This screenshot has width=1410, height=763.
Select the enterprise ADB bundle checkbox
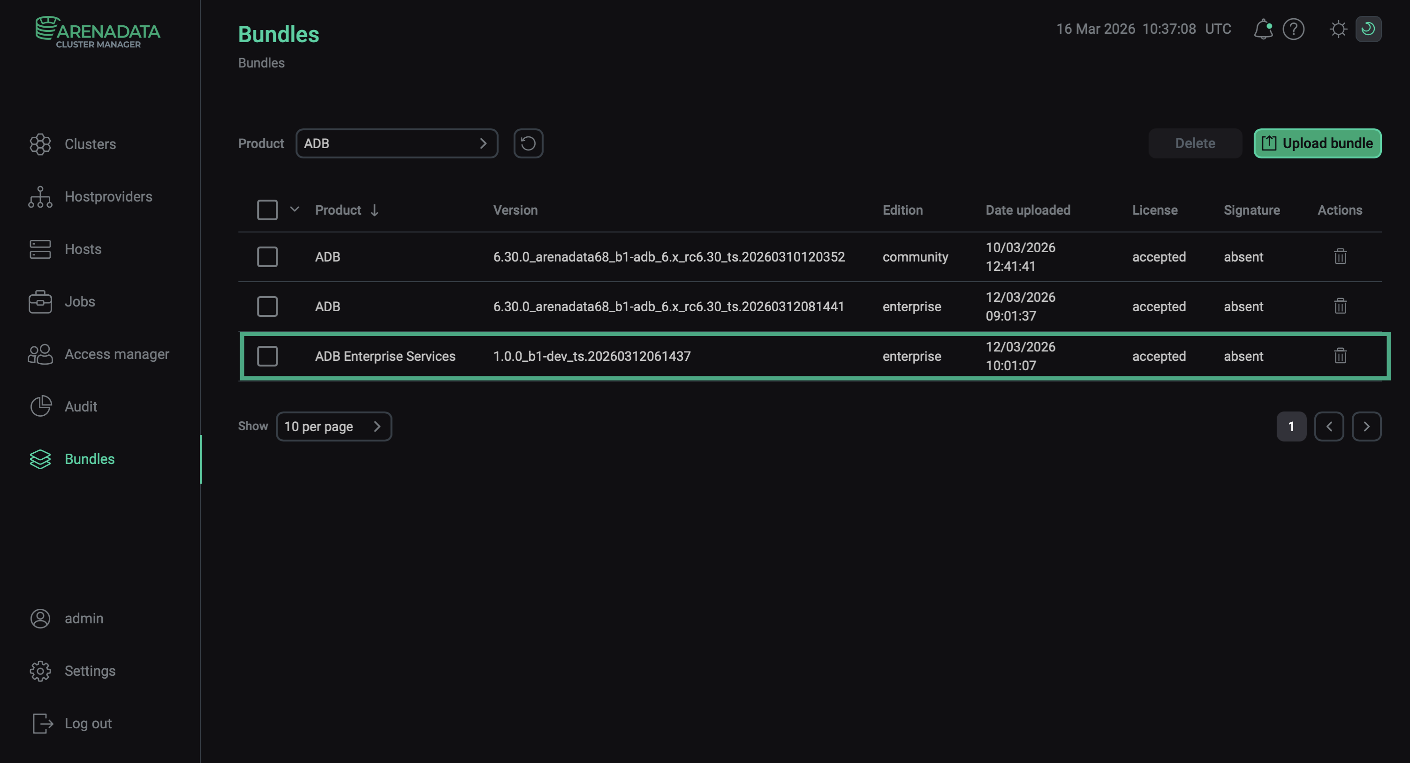(x=267, y=307)
